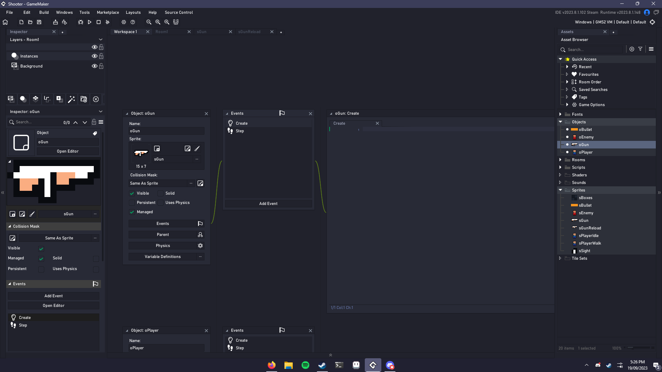Expand the Rooms folder in Asset Browser
Screen dimensions: 662x372
tap(561, 160)
